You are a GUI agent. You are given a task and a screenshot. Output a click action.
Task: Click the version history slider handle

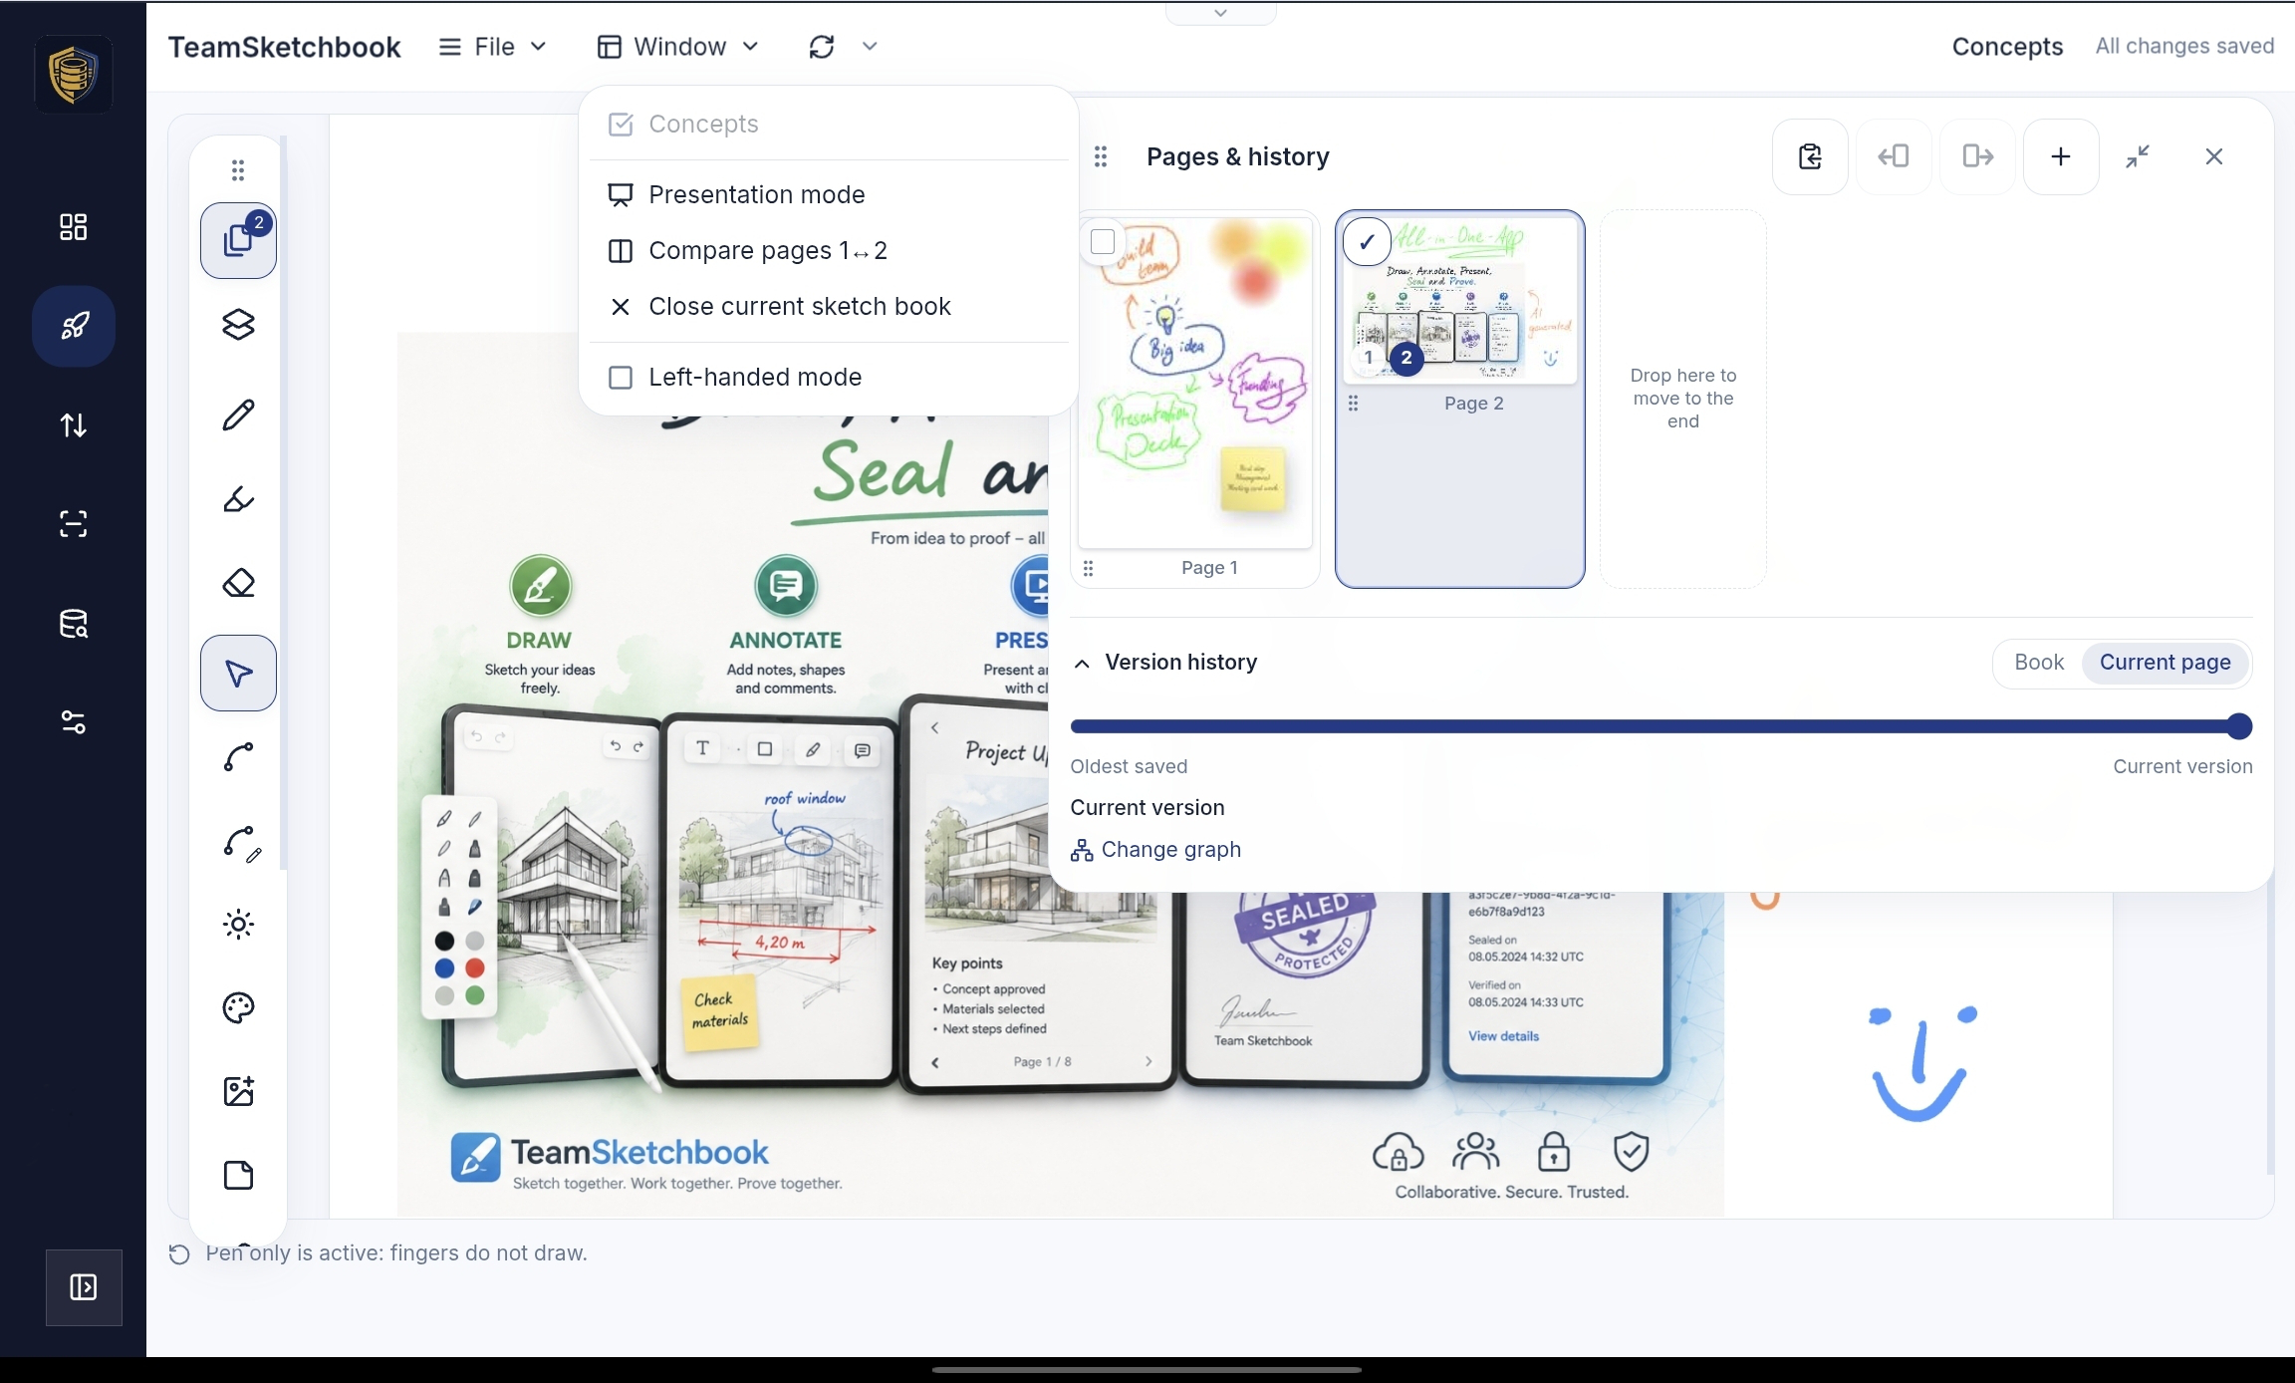click(2239, 726)
